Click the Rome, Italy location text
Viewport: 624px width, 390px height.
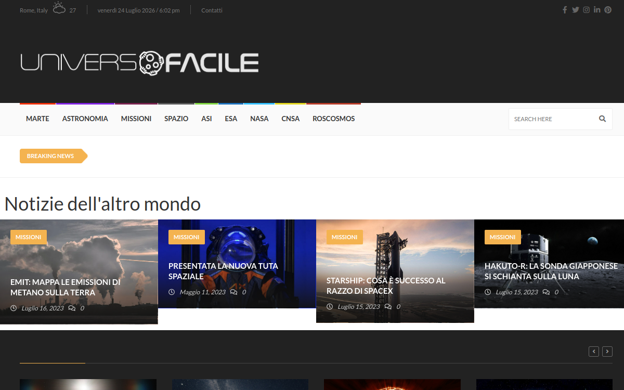click(x=34, y=10)
